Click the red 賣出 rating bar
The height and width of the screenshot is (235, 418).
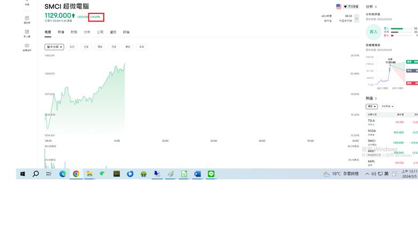click(392, 35)
